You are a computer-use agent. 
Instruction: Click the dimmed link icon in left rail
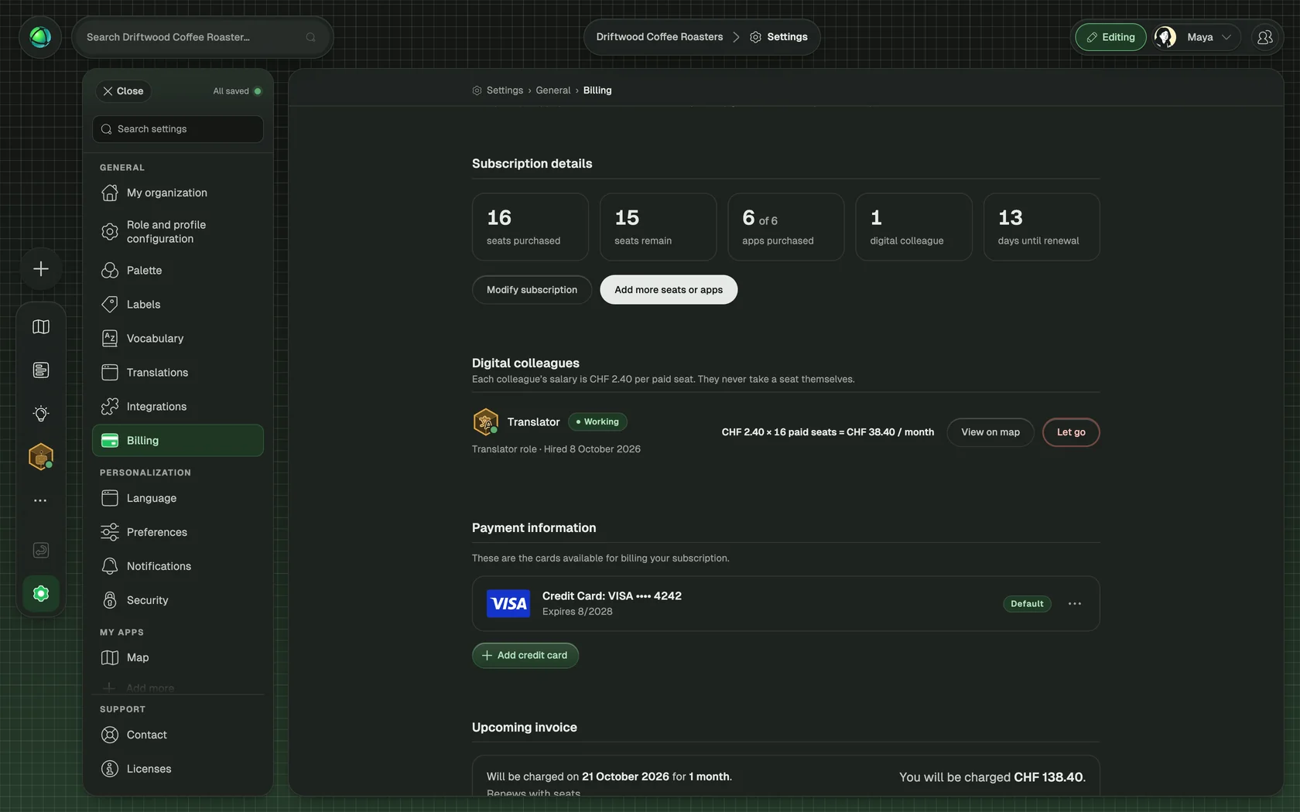41,550
